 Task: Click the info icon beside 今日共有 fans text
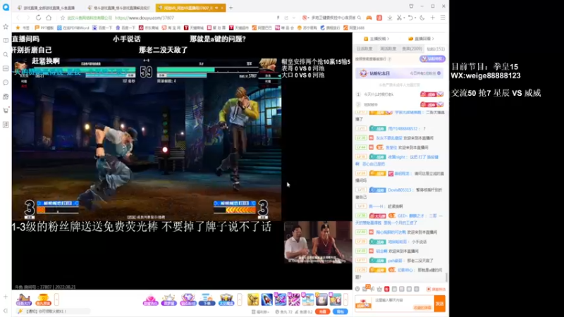click(x=439, y=73)
